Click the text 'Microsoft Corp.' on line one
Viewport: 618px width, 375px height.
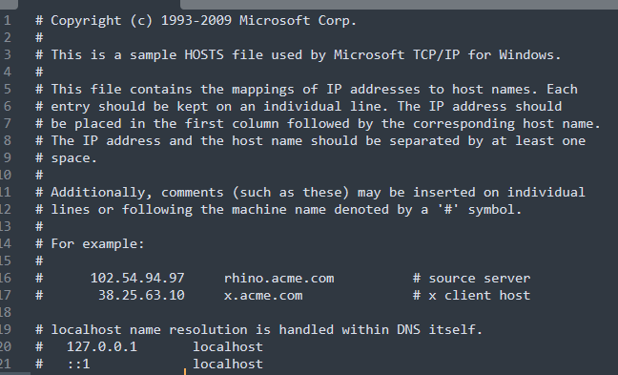click(x=298, y=20)
